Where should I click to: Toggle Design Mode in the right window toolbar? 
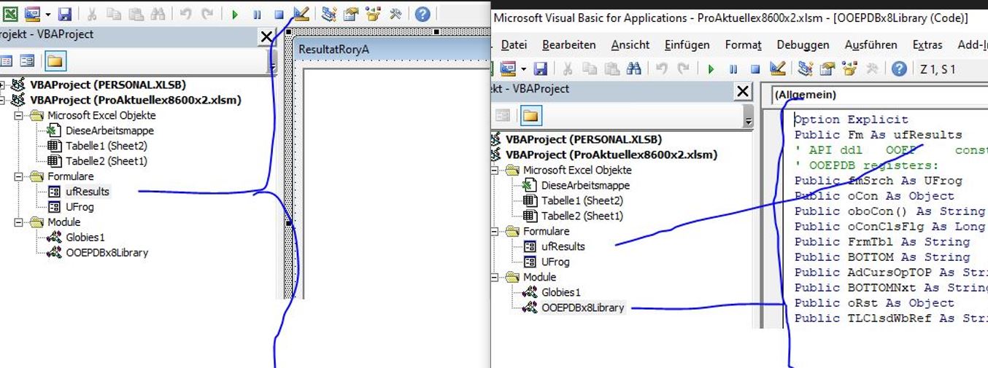(778, 69)
